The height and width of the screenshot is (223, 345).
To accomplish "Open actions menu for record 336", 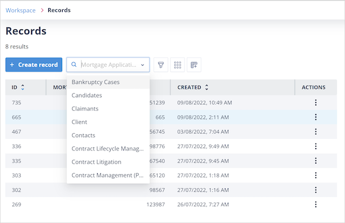I will click(316, 146).
